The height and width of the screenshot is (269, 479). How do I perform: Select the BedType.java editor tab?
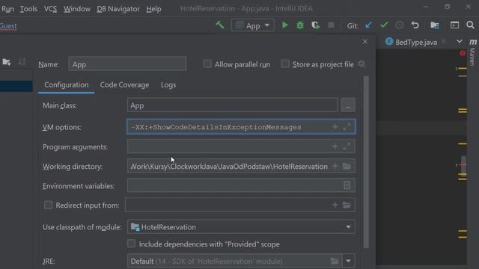pos(416,42)
